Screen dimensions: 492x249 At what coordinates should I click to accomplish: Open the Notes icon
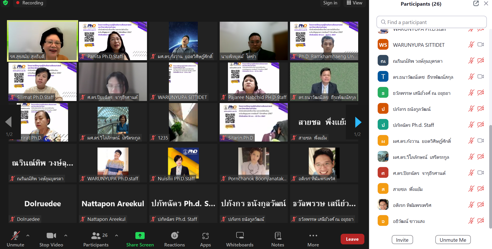pyautogui.click(x=278, y=236)
